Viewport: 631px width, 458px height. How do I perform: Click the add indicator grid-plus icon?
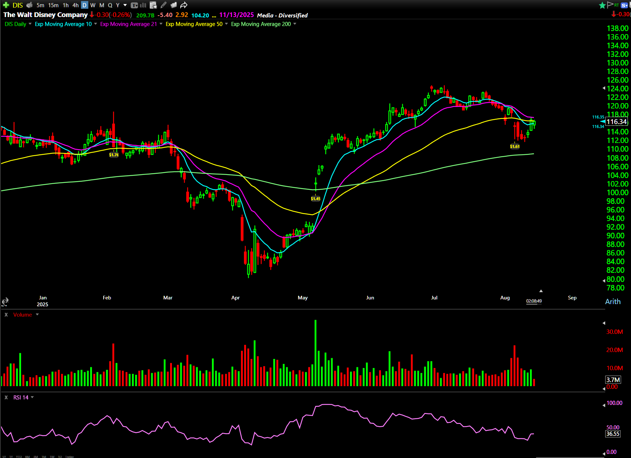[x=153, y=5]
